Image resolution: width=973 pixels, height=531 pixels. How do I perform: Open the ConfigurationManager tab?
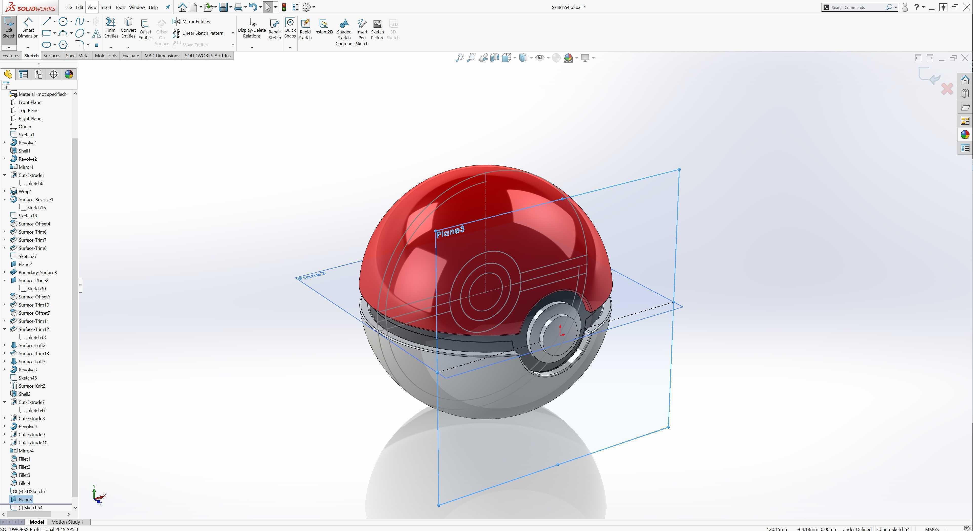38,74
